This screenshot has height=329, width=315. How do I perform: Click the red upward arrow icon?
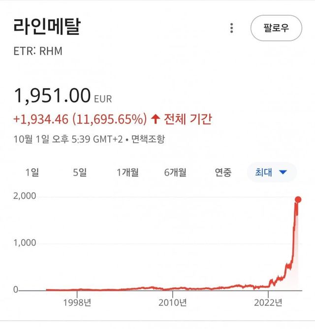[156, 119]
